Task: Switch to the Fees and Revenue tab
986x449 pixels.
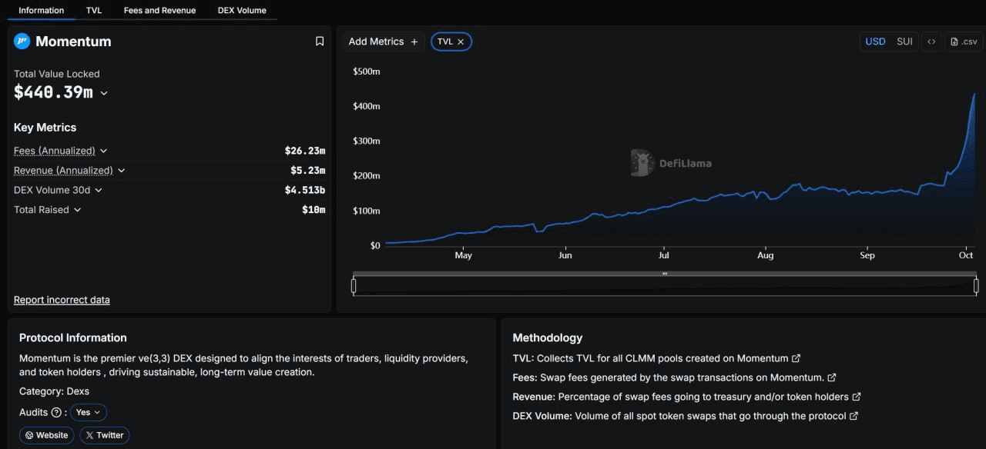Action: coord(159,10)
